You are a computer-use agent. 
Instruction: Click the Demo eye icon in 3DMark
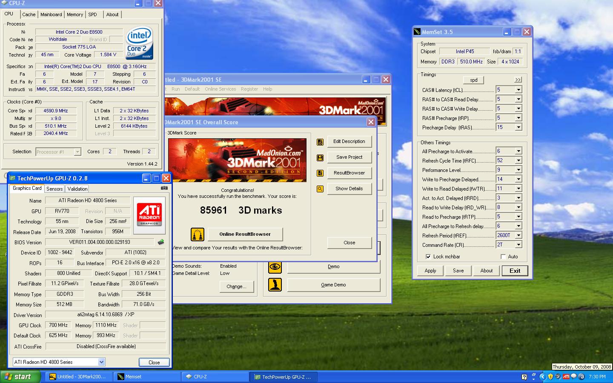(x=275, y=267)
